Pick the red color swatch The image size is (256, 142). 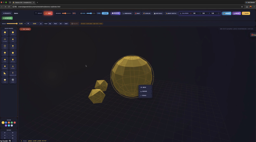pyautogui.click(x=15, y=122)
